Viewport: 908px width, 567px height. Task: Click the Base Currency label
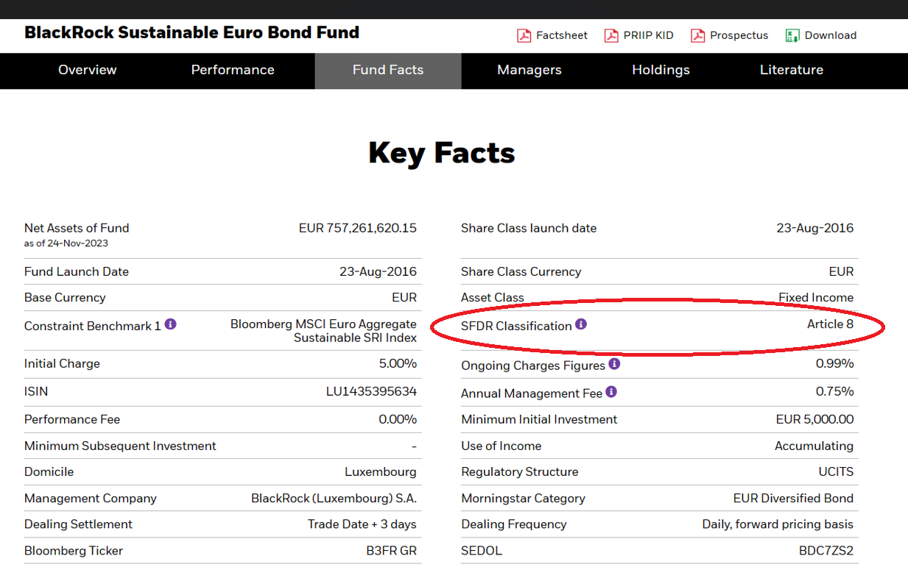(x=65, y=297)
